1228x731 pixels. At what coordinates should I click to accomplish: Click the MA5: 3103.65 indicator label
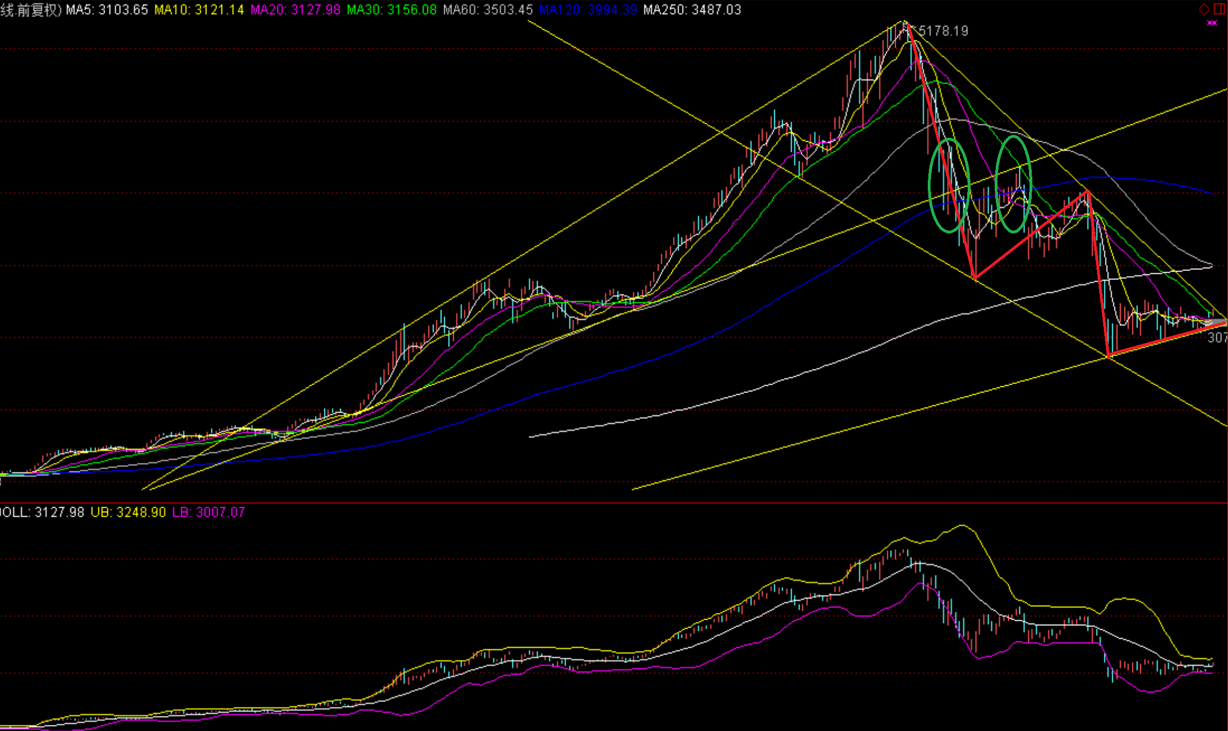tap(107, 10)
